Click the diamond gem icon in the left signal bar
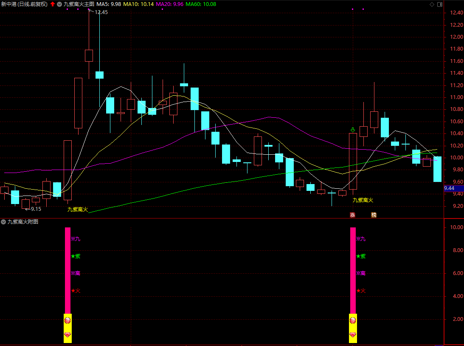The image size is (464, 346). pyautogui.click(x=67, y=335)
